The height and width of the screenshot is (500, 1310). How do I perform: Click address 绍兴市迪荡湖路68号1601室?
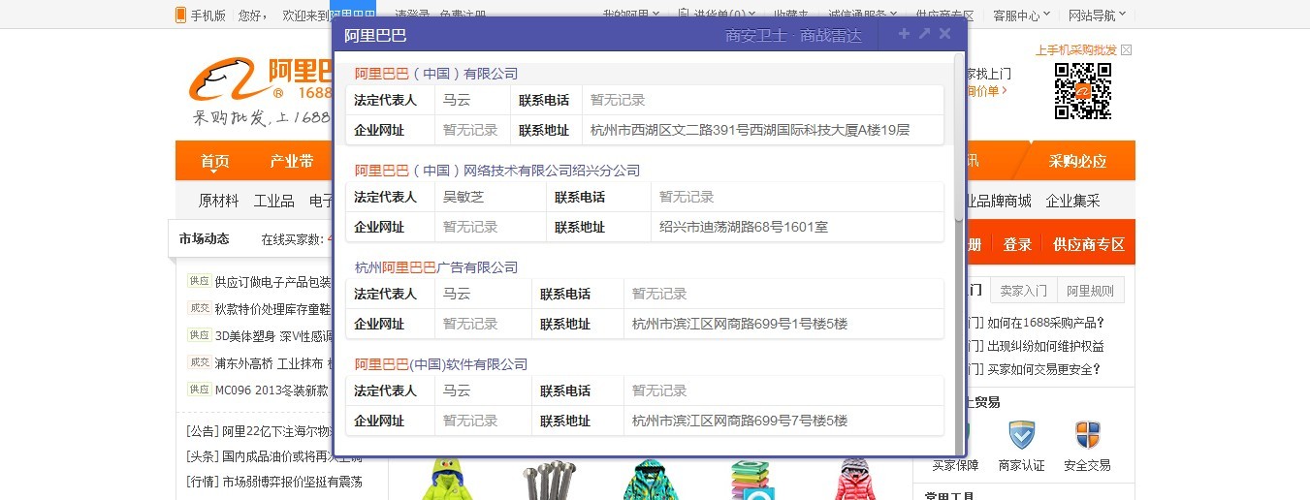(744, 227)
